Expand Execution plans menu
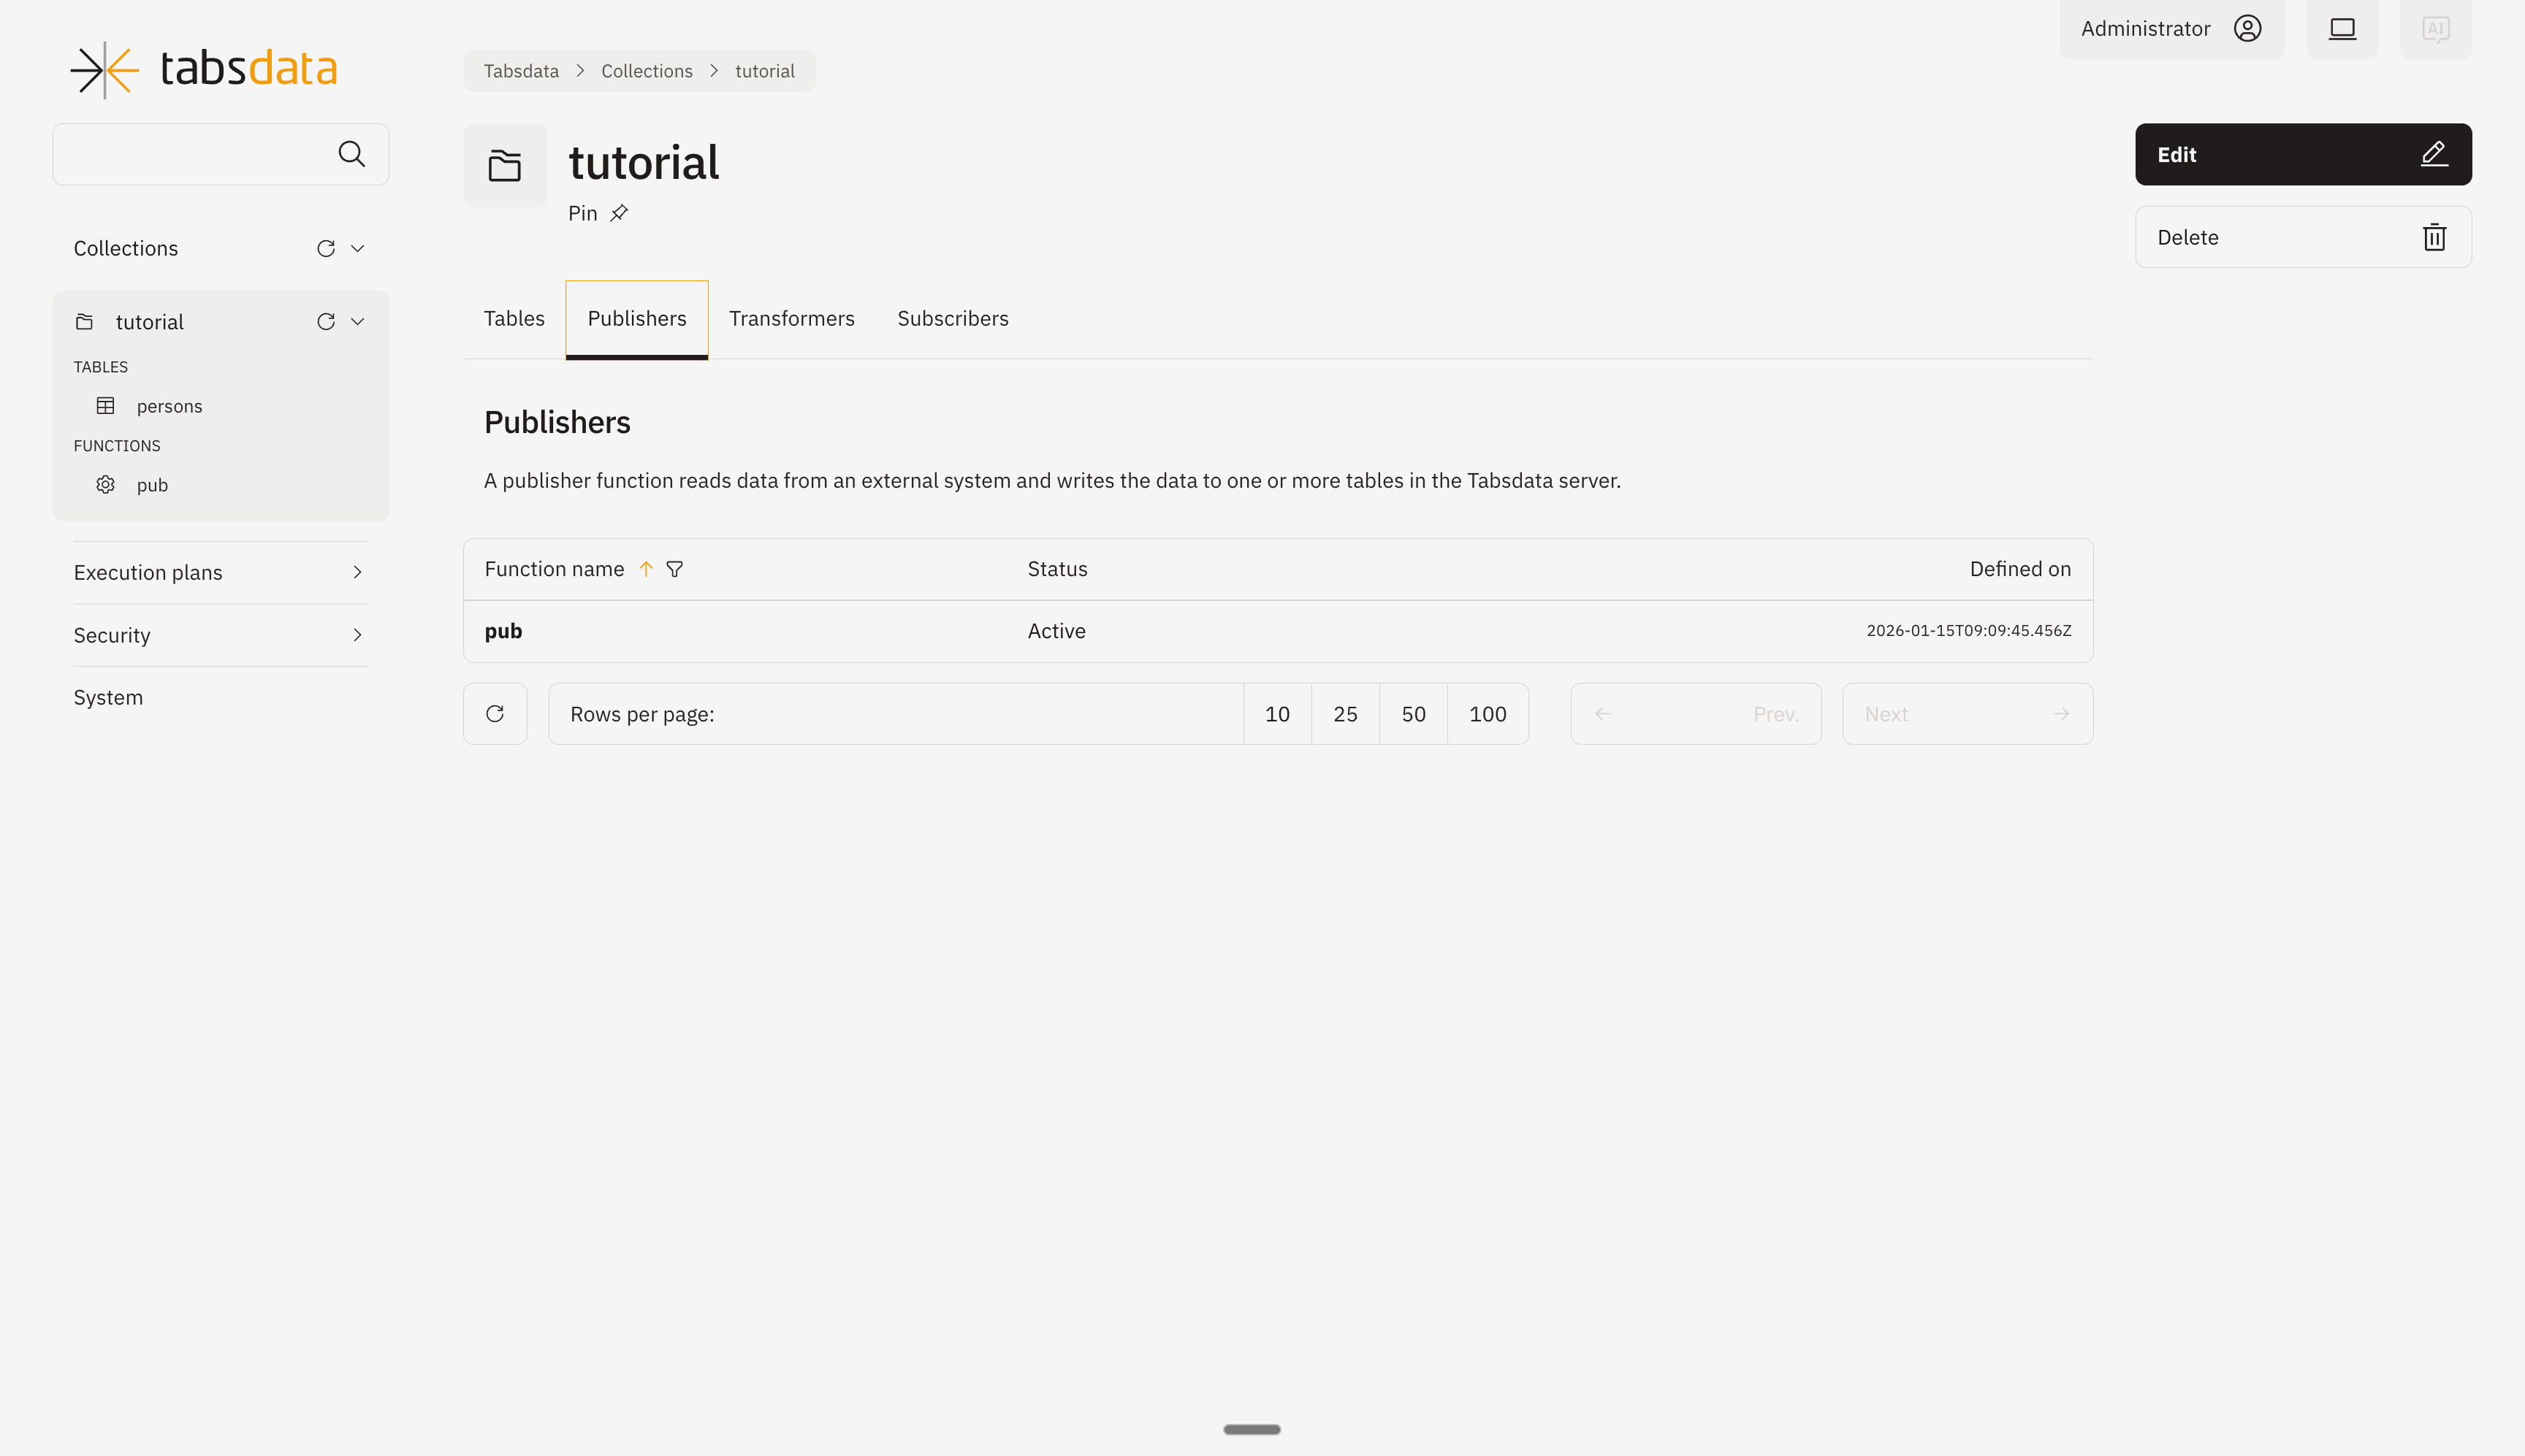 (357, 572)
